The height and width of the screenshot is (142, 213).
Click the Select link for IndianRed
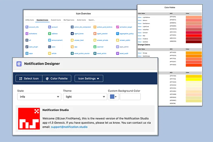click(140, 29)
